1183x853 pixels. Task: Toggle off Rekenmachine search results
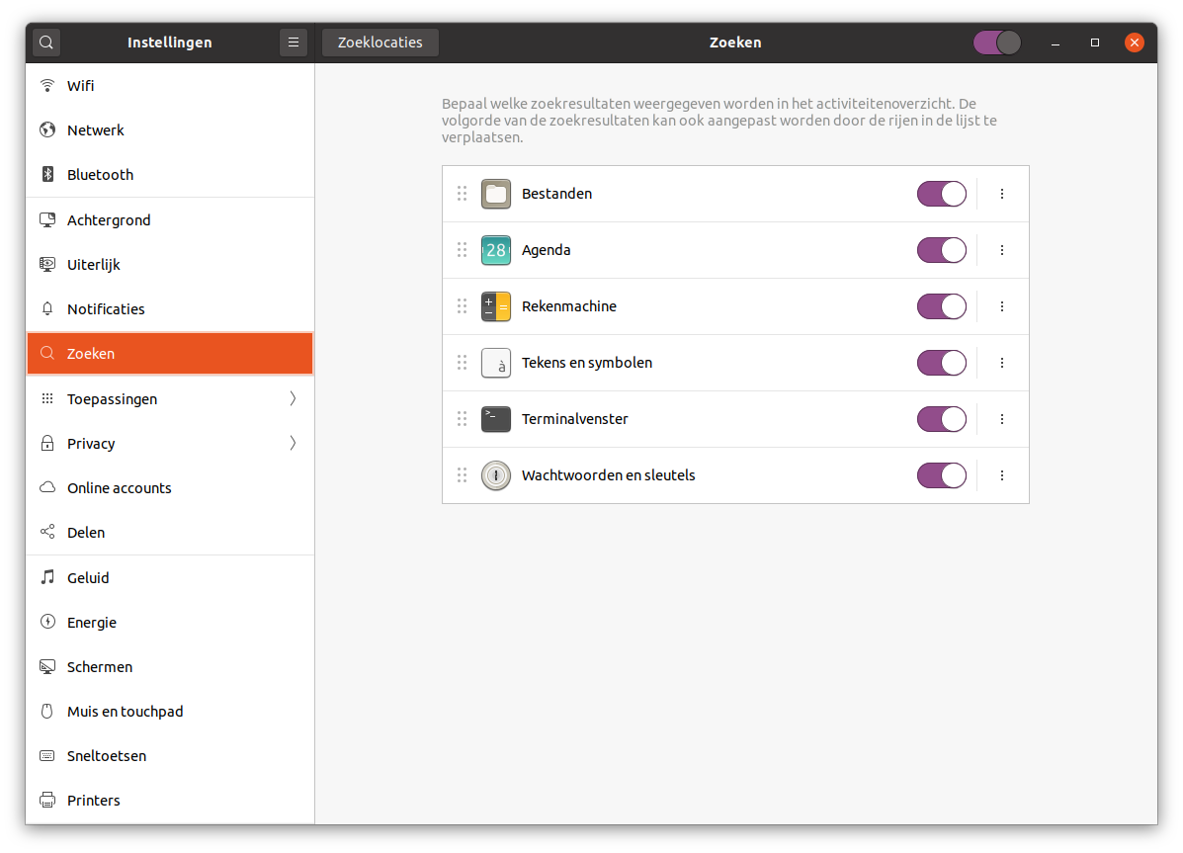click(941, 306)
